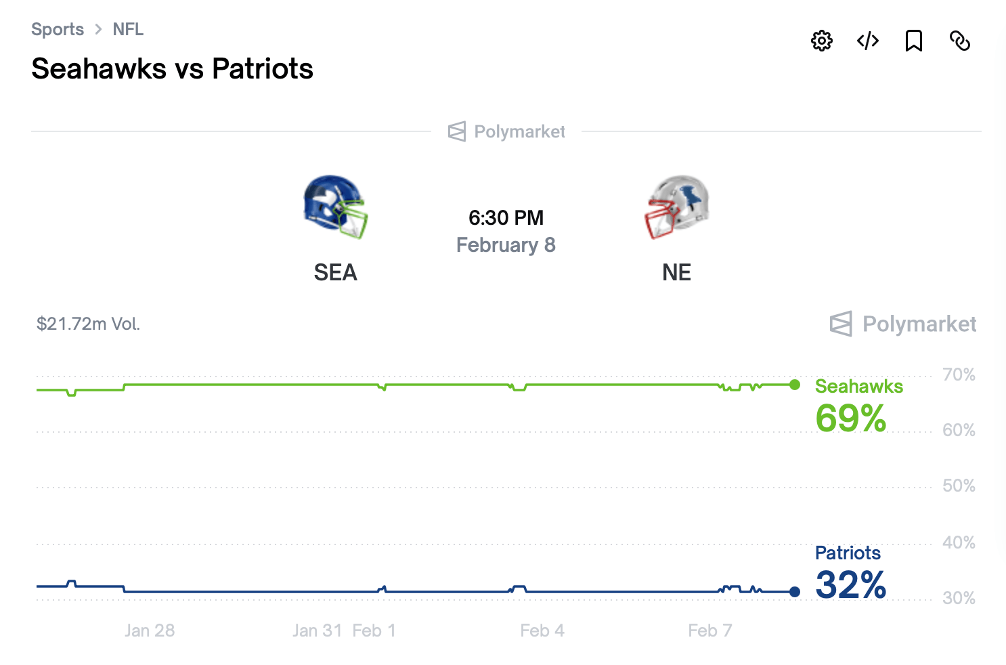Viewport: 1006px width, 665px height.
Task: Bookmark this market
Action: pyautogui.click(x=914, y=41)
